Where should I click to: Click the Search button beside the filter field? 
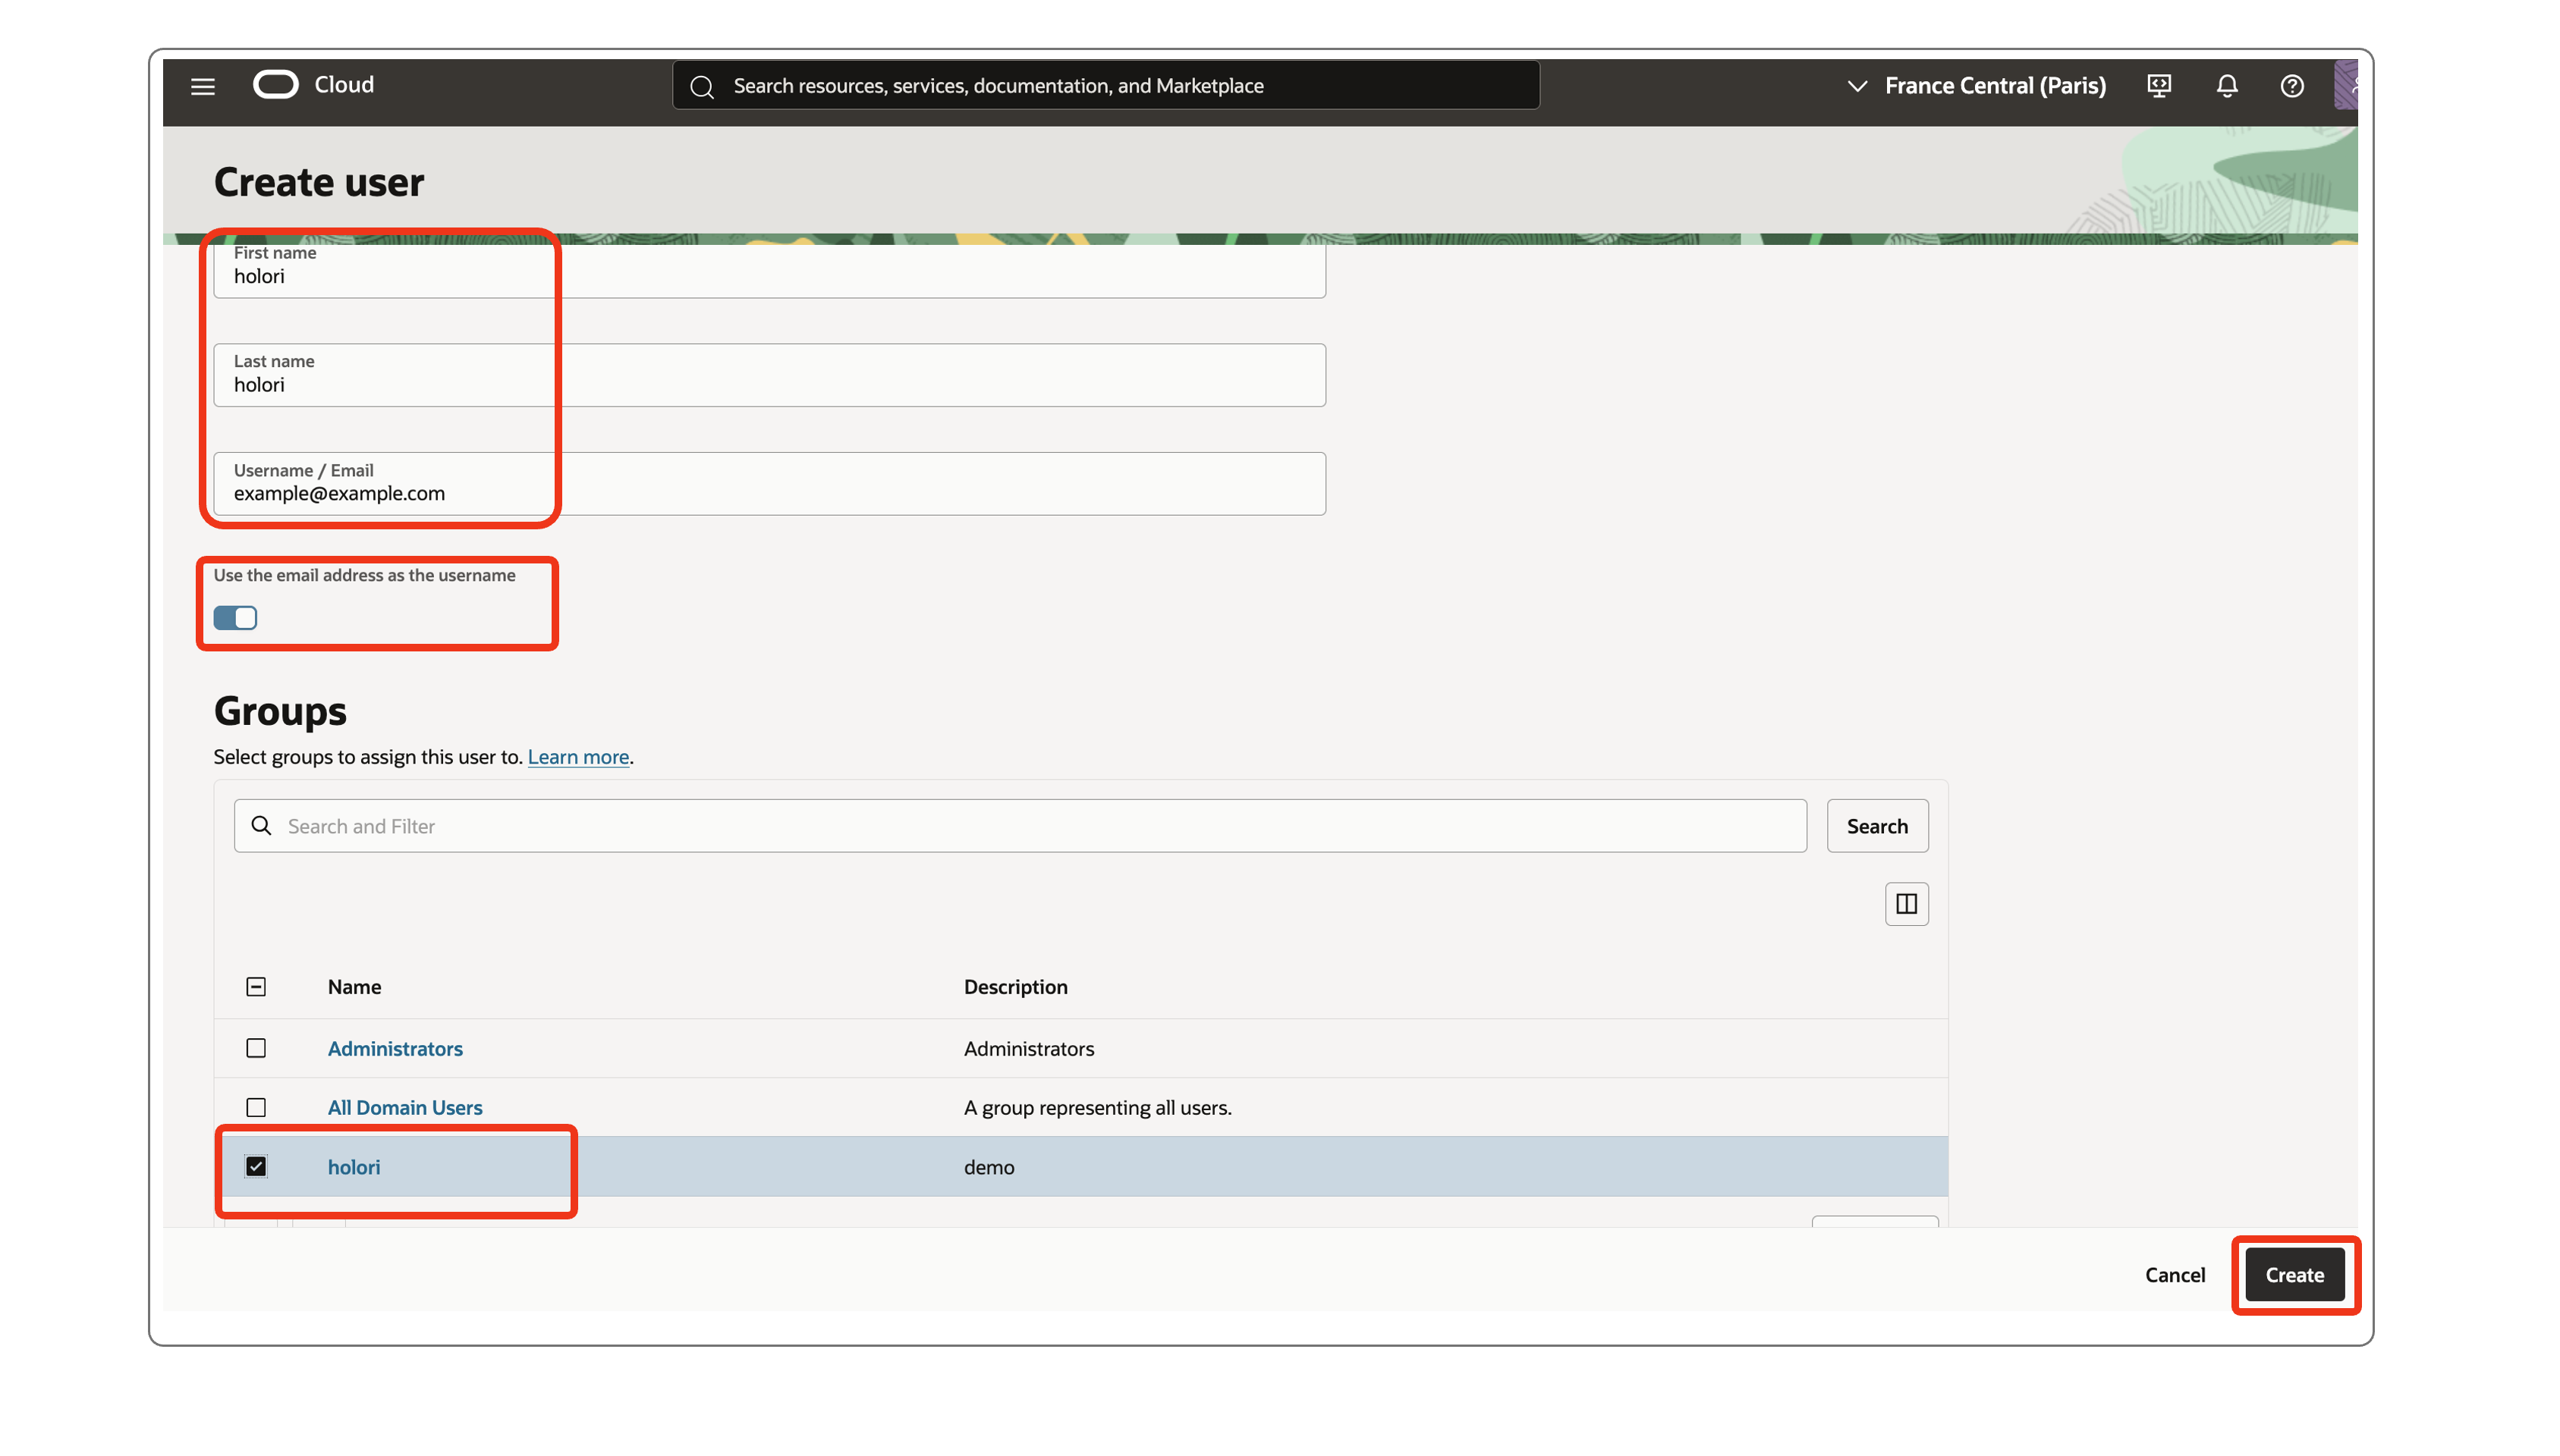tap(1876, 826)
